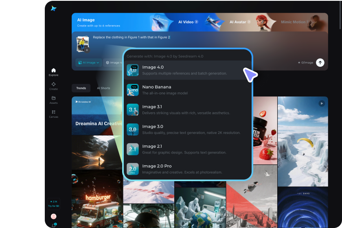This screenshot has height=228, width=342.
Task: Open the stone sculpture woman image
Action: [97, 152]
